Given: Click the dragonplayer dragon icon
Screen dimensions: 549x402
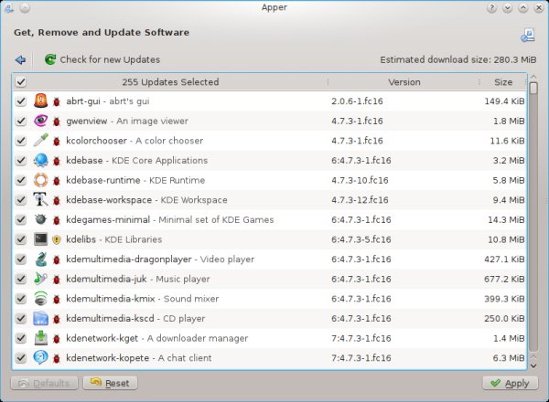Looking at the screenshot, I should click(x=40, y=259).
